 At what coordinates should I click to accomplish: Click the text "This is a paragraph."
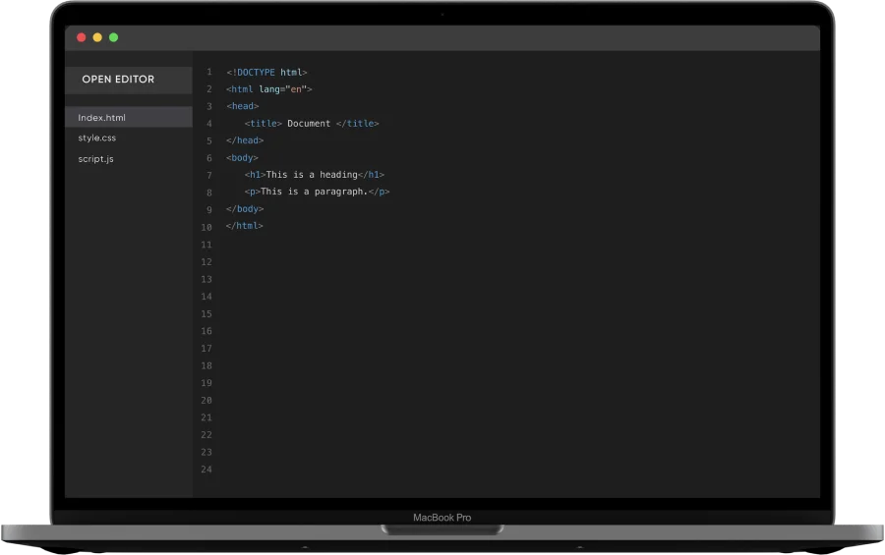click(x=314, y=193)
